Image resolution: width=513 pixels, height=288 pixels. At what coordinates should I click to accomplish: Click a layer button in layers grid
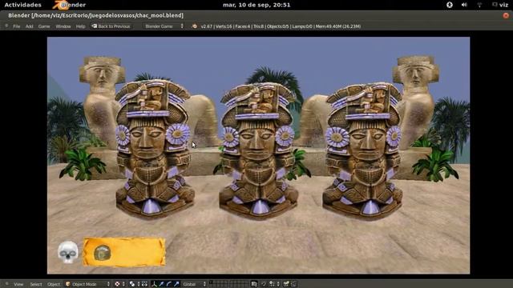point(212,282)
